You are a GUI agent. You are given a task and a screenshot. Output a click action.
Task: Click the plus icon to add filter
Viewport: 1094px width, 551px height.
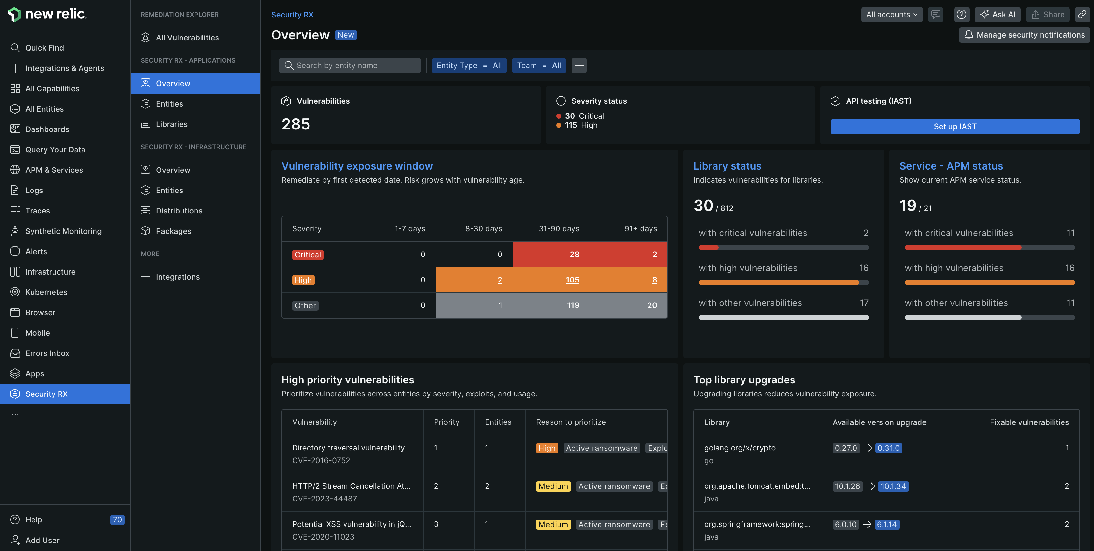(579, 65)
